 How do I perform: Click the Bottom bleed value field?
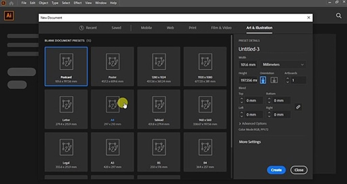click(281, 101)
